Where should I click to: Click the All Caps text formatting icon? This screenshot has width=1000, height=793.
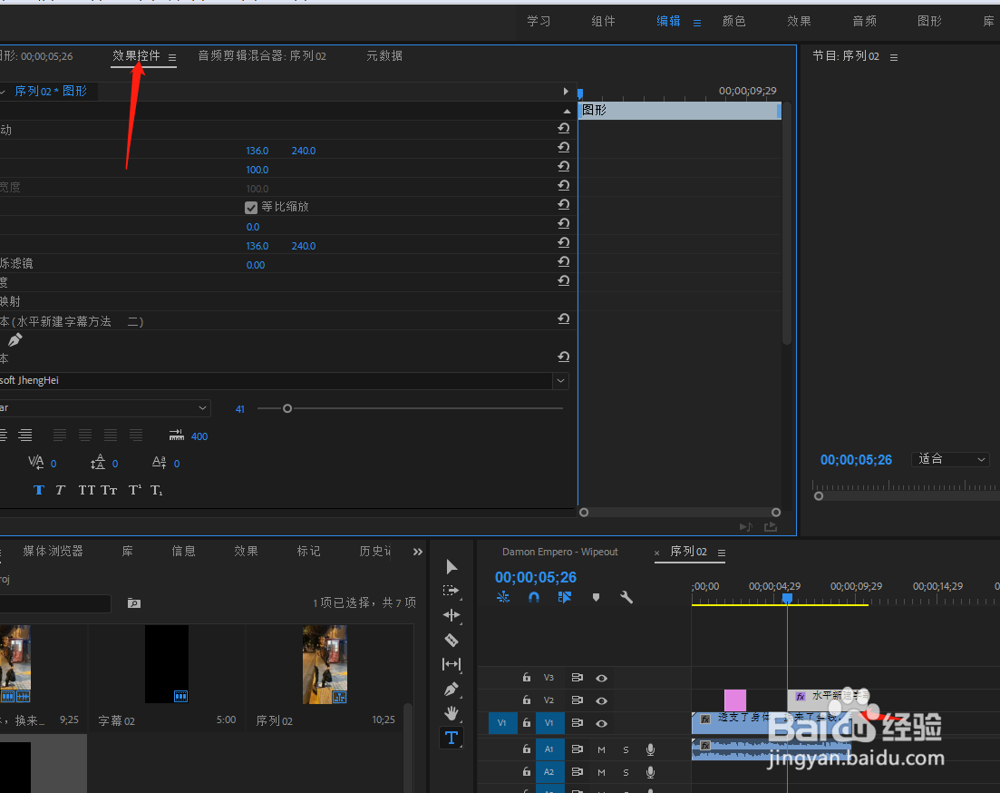pyautogui.click(x=86, y=490)
